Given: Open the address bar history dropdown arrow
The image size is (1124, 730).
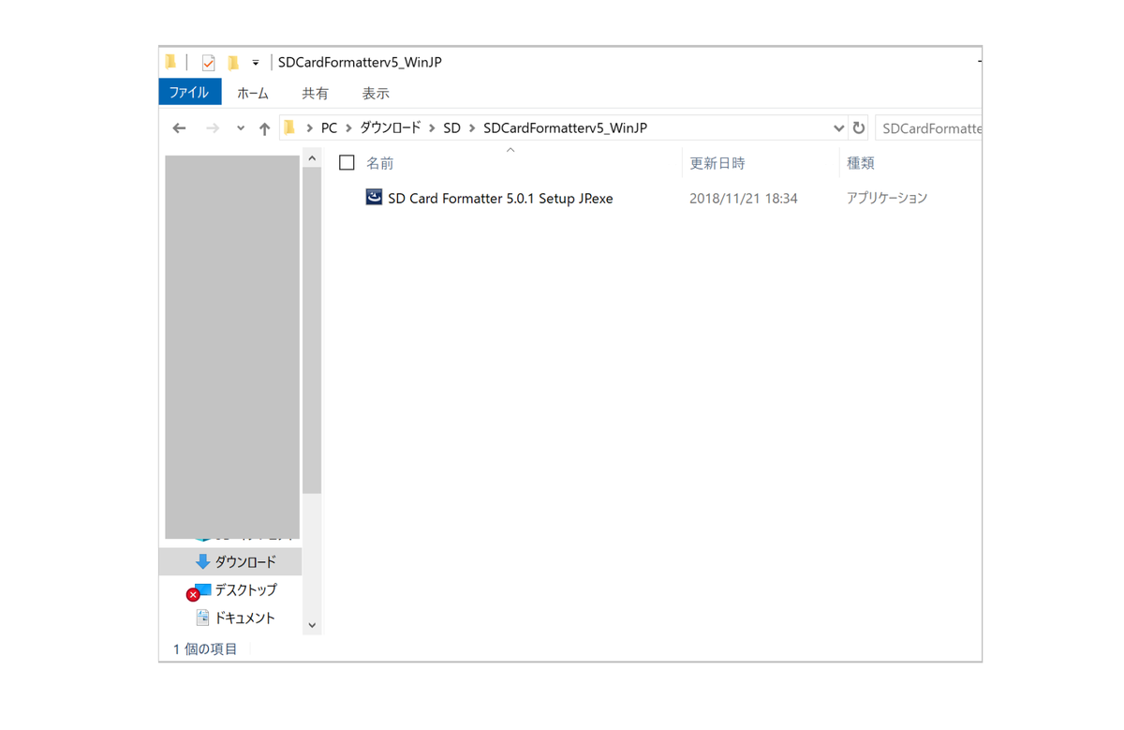Looking at the screenshot, I should (x=838, y=127).
